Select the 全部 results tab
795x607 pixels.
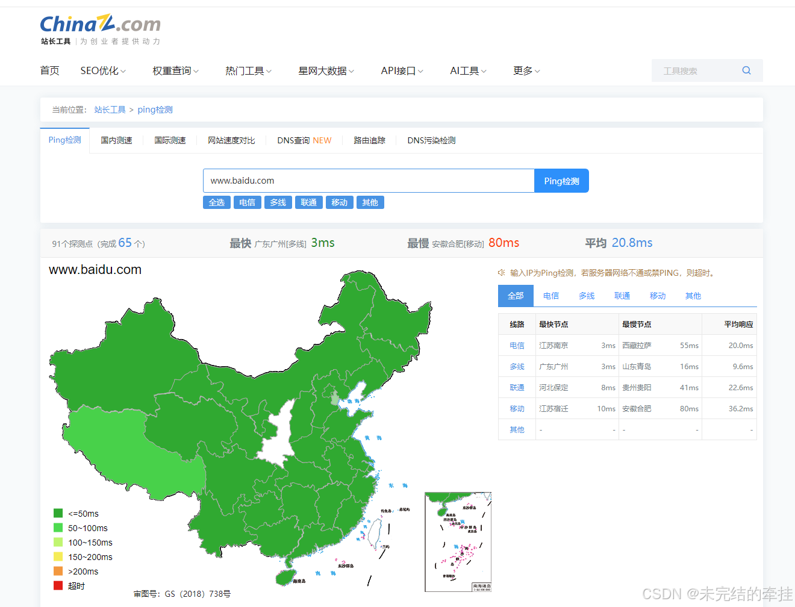click(516, 296)
